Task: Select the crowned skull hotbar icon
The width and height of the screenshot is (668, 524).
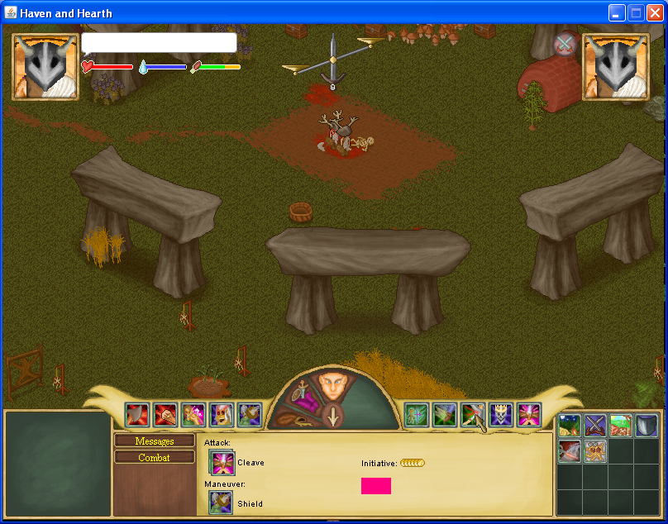Action: pos(500,415)
